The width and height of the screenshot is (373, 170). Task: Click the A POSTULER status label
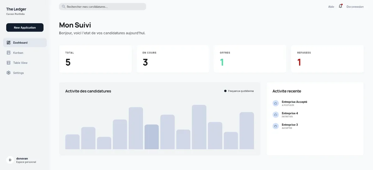coord(288,105)
